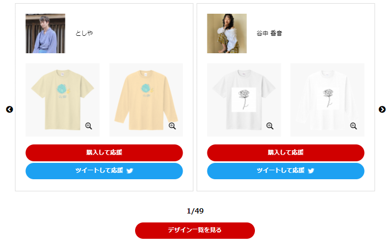Zoom 谷中 香音's white long-sleeve rose shirt
This screenshot has width=390, height=243.
[x=354, y=126]
